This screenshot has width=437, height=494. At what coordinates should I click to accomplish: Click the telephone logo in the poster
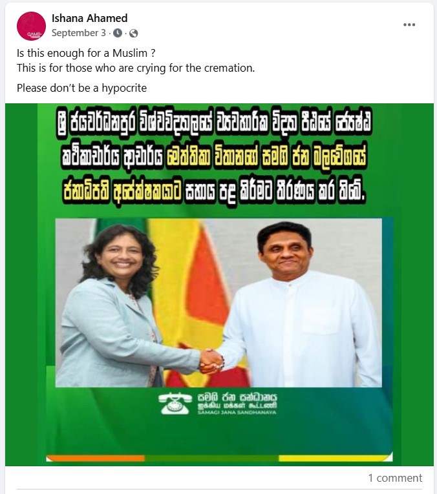pos(175,403)
